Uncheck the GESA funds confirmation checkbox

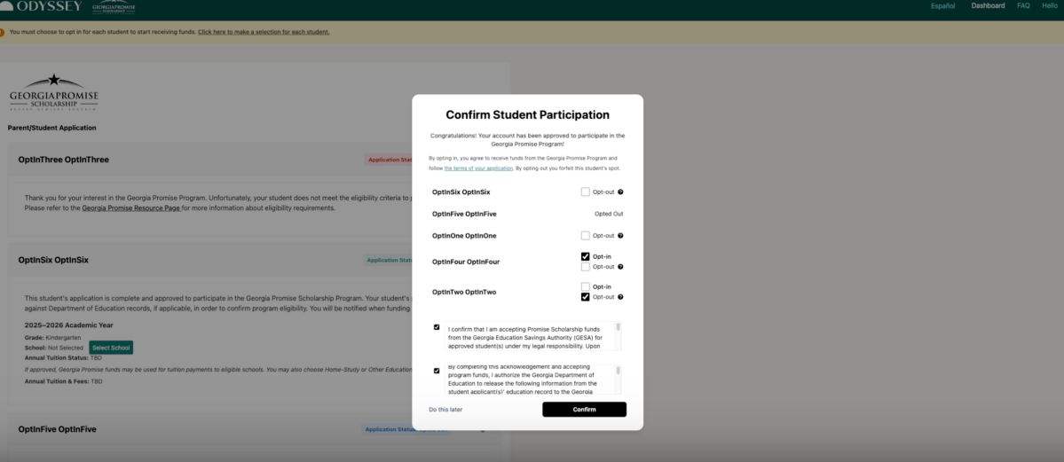437,327
